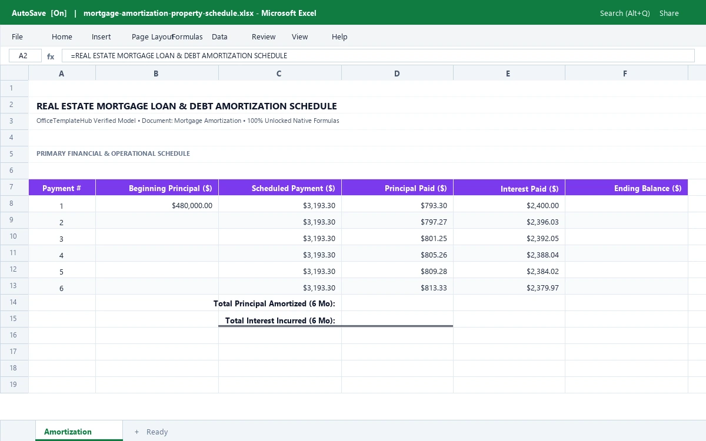Select PRIMARY FINANCIAL & OPERATIONAL SCHEDULE cell
706x441 pixels.
[x=113, y=153]
